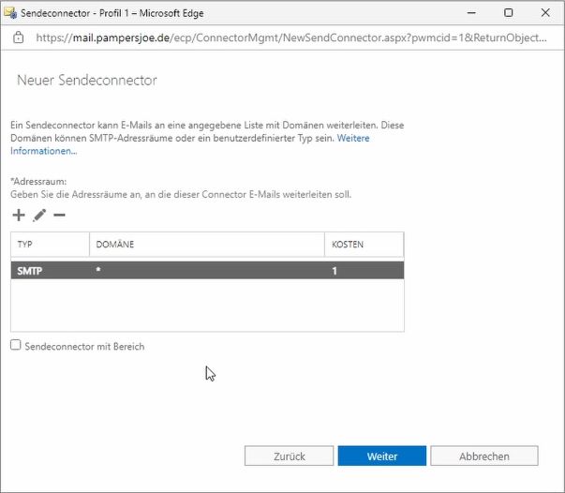Click the Zurück button
The width and height of the screenshot is (565, 493).
(289, 456)
